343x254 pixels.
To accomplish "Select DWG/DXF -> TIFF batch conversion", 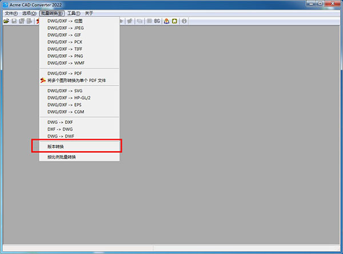I will [79, 49].
